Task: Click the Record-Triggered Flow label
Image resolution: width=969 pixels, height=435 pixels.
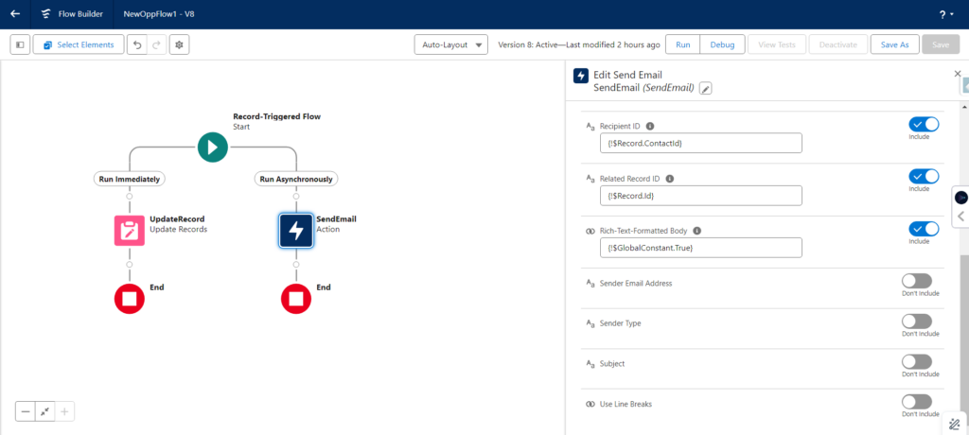Action: tap(277, 116)
